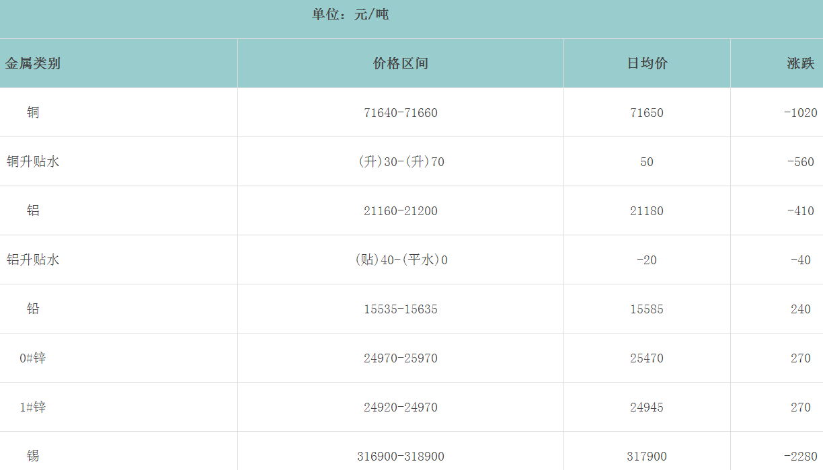
Task: Click the 铅 row label
Action: coord(33,309)
